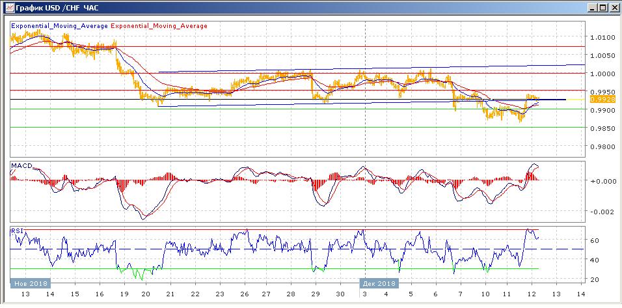Click the Ноя 2018 month marker
The image size is (622, 308).
[x=30, y=283]
